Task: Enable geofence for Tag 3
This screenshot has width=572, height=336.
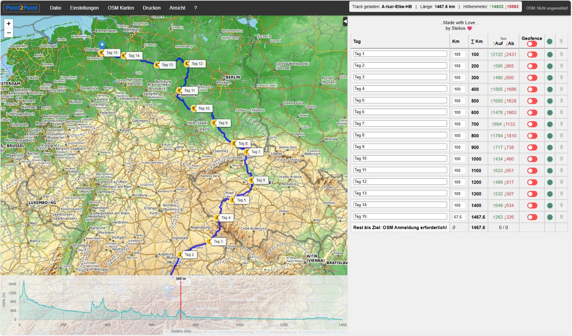Action: click(x=532, y=78)
